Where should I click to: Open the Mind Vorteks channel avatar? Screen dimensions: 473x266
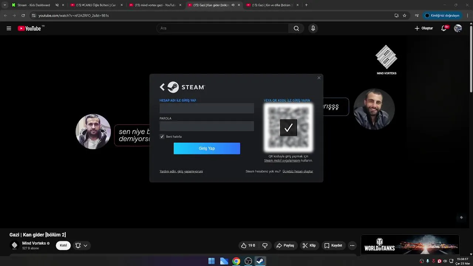point(14,245)
